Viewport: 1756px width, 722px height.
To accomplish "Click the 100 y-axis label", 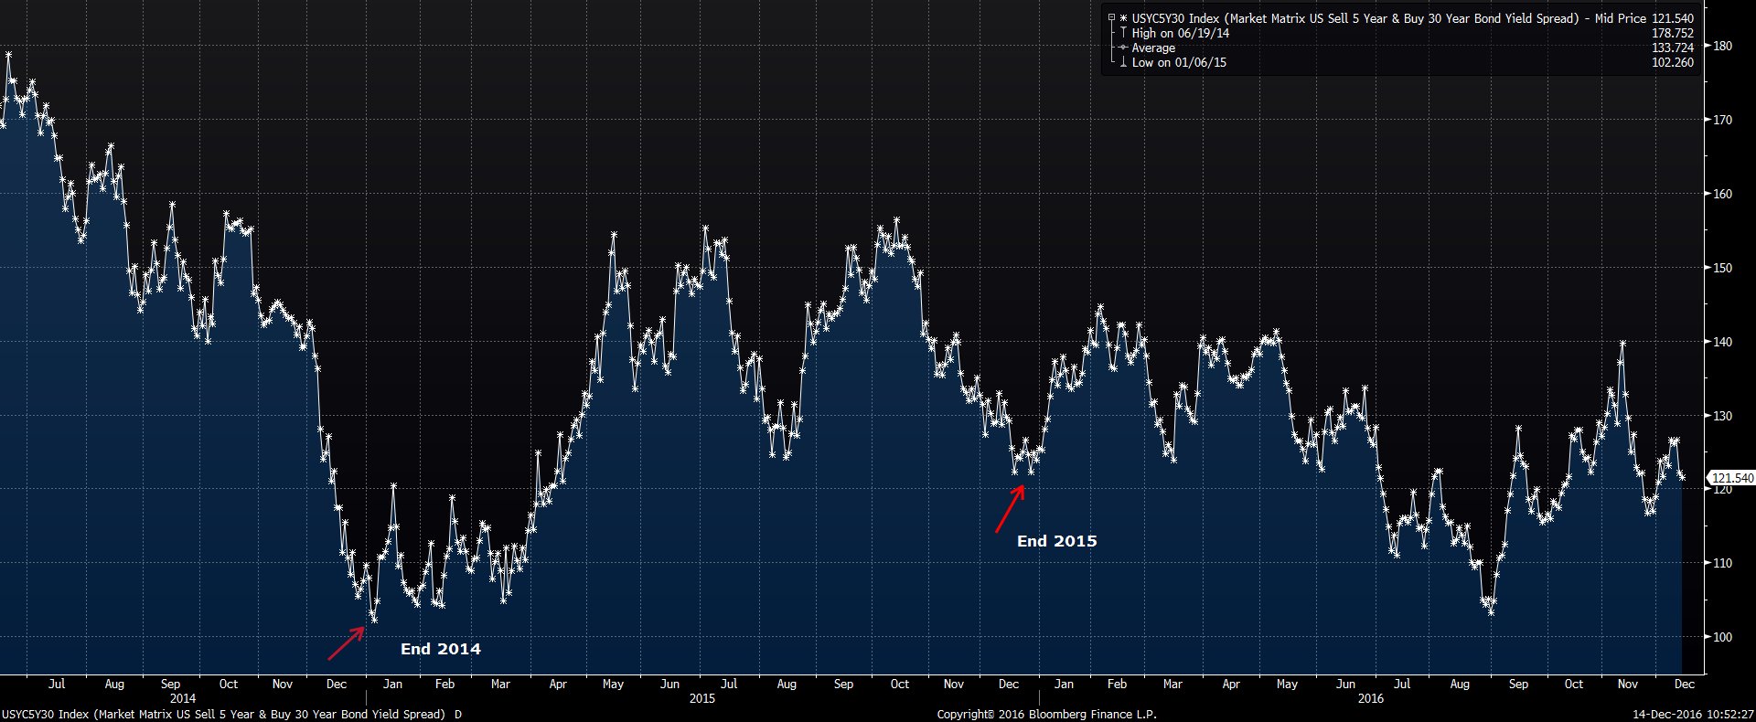I will 1722,637.
